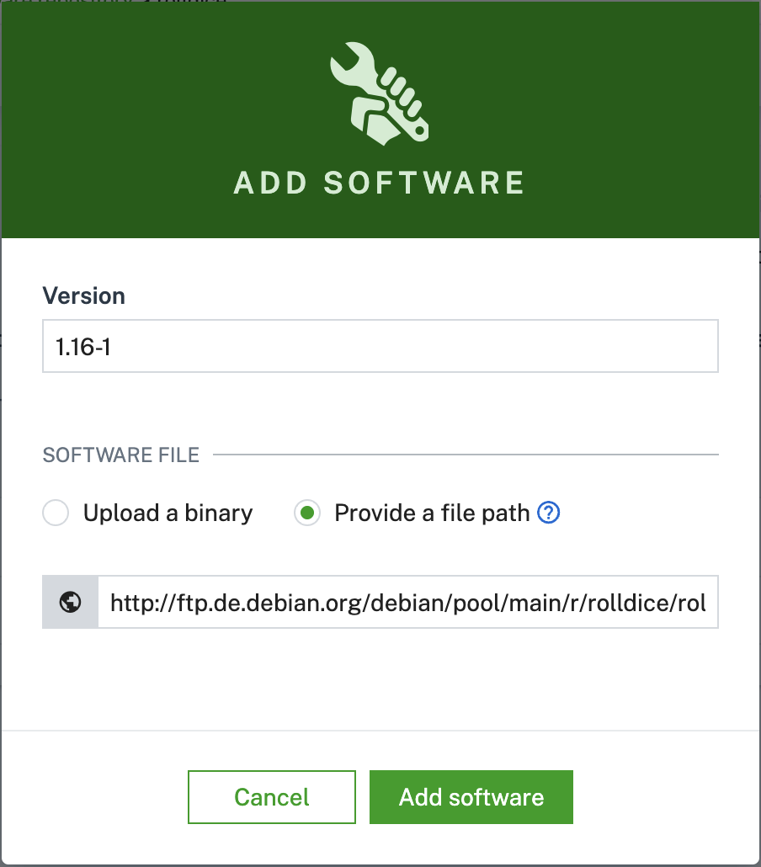Click into the software file URL field
The width and height of the screenshot is (761, 867).
click(408, 602)
